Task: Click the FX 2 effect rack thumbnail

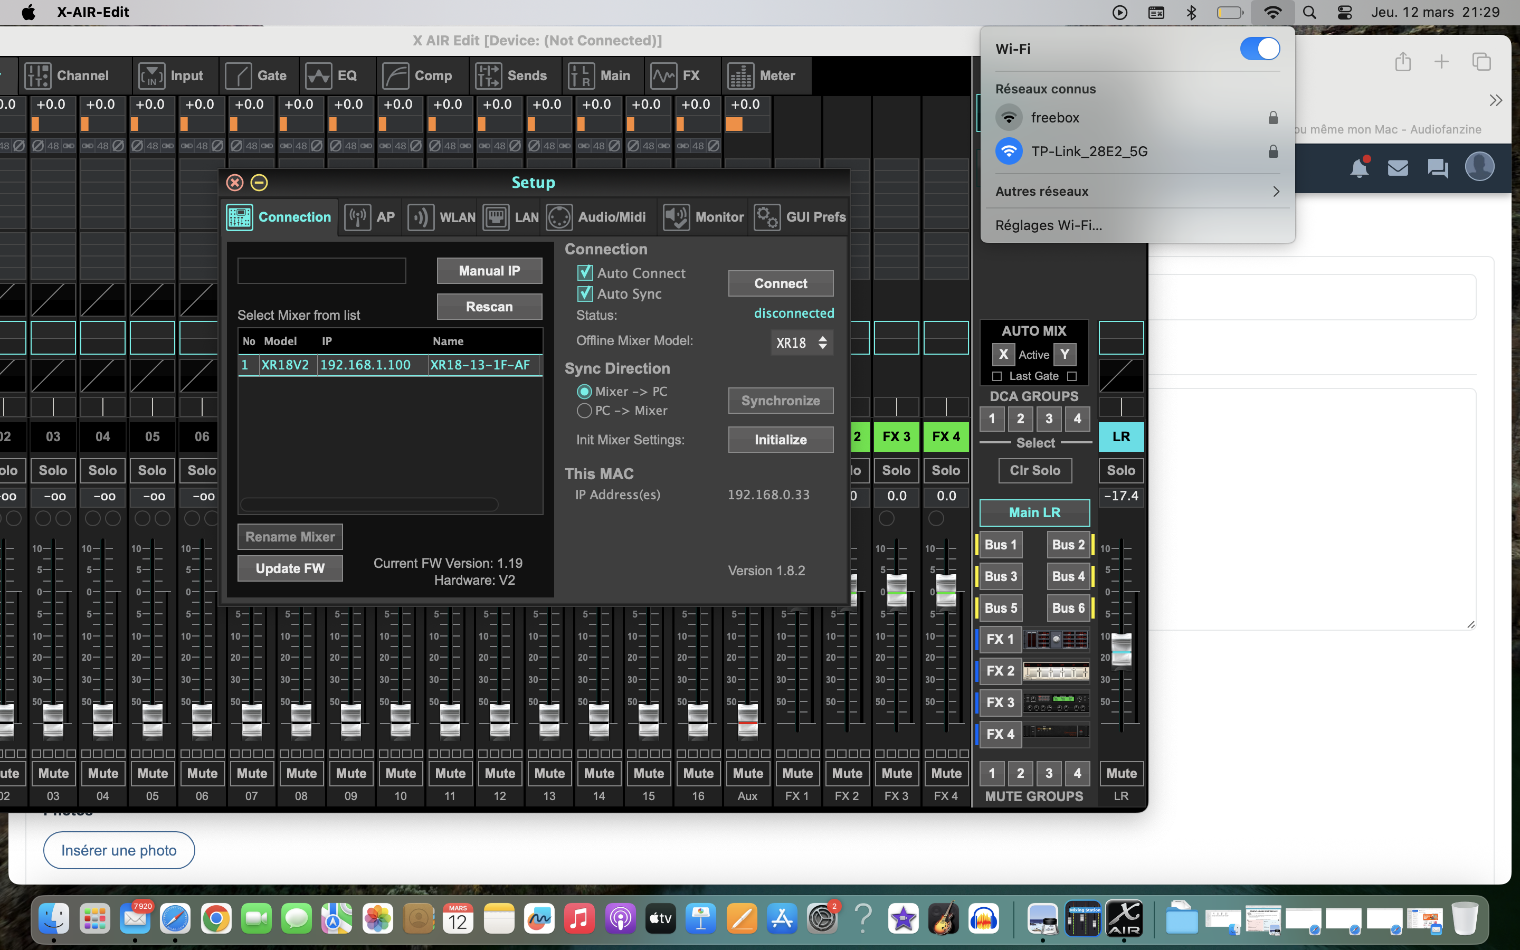Action: pyautogui.click(x=1056, y=671)
